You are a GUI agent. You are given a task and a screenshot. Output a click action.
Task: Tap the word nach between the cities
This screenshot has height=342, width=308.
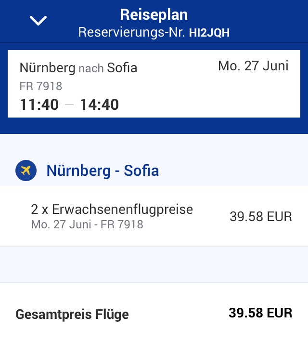91,68
